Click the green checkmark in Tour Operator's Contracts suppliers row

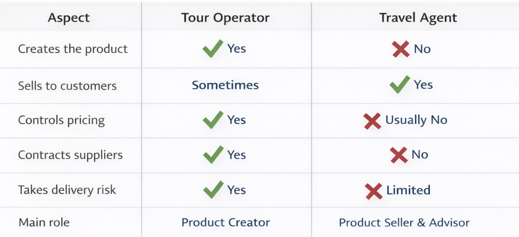pyautogui.click(x=212, y=155)
